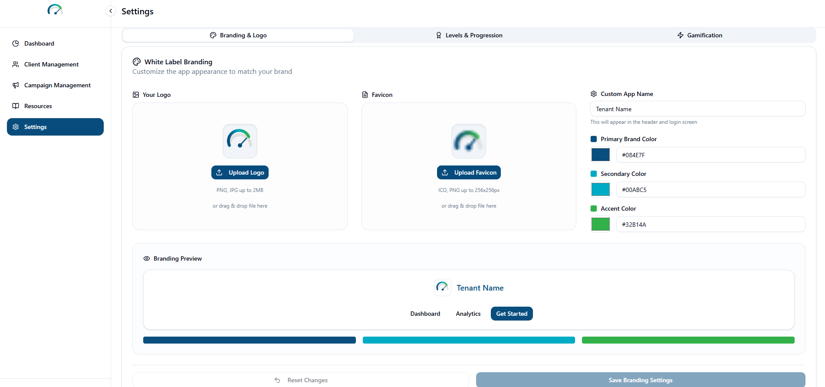Click the Reset Changes button
Viewport: 825px width, 387px height.
tap(301, 380)
